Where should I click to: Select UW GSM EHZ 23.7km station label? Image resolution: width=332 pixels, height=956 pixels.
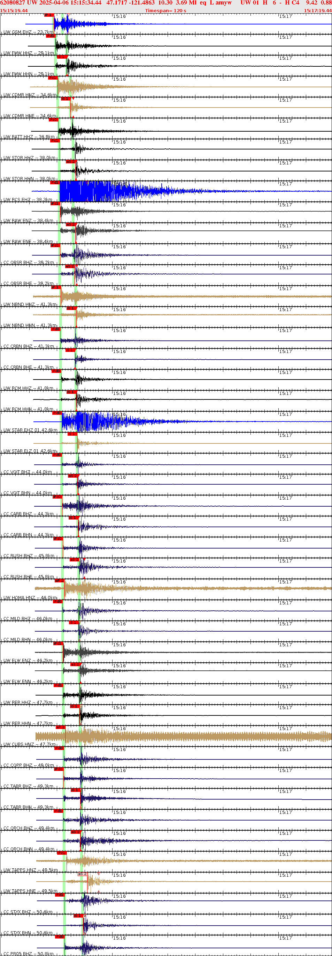click(x=29, y=32)
